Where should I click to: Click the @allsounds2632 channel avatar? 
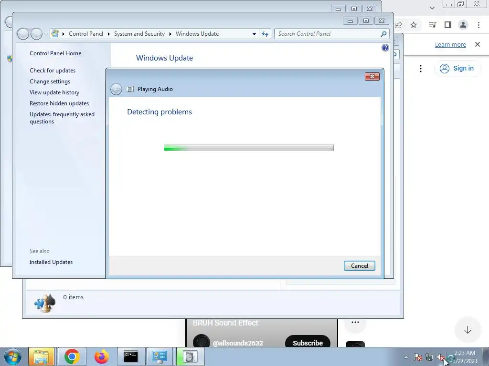tap(202, 342)
